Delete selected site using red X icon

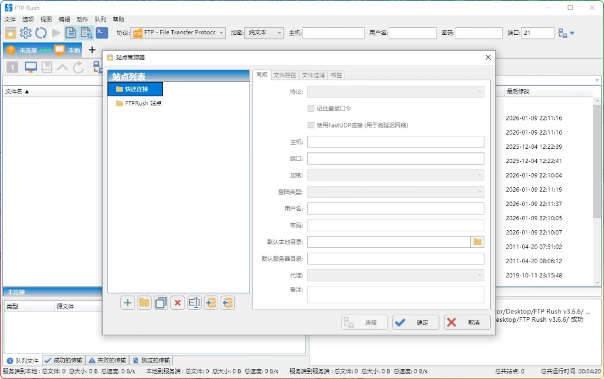click(x=177, y=303)
